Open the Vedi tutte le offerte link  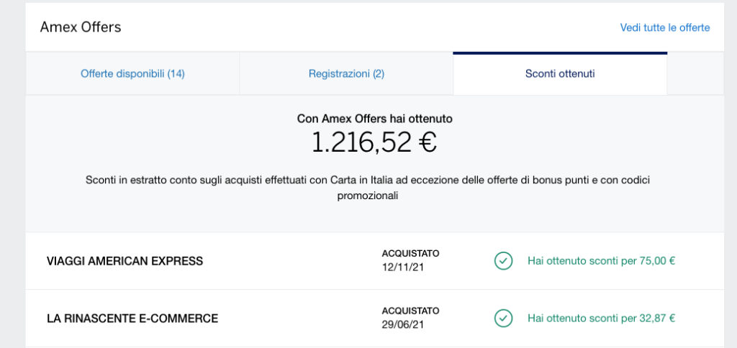[664, 28]
